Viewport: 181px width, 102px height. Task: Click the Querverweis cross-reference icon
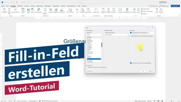(88, 10)
